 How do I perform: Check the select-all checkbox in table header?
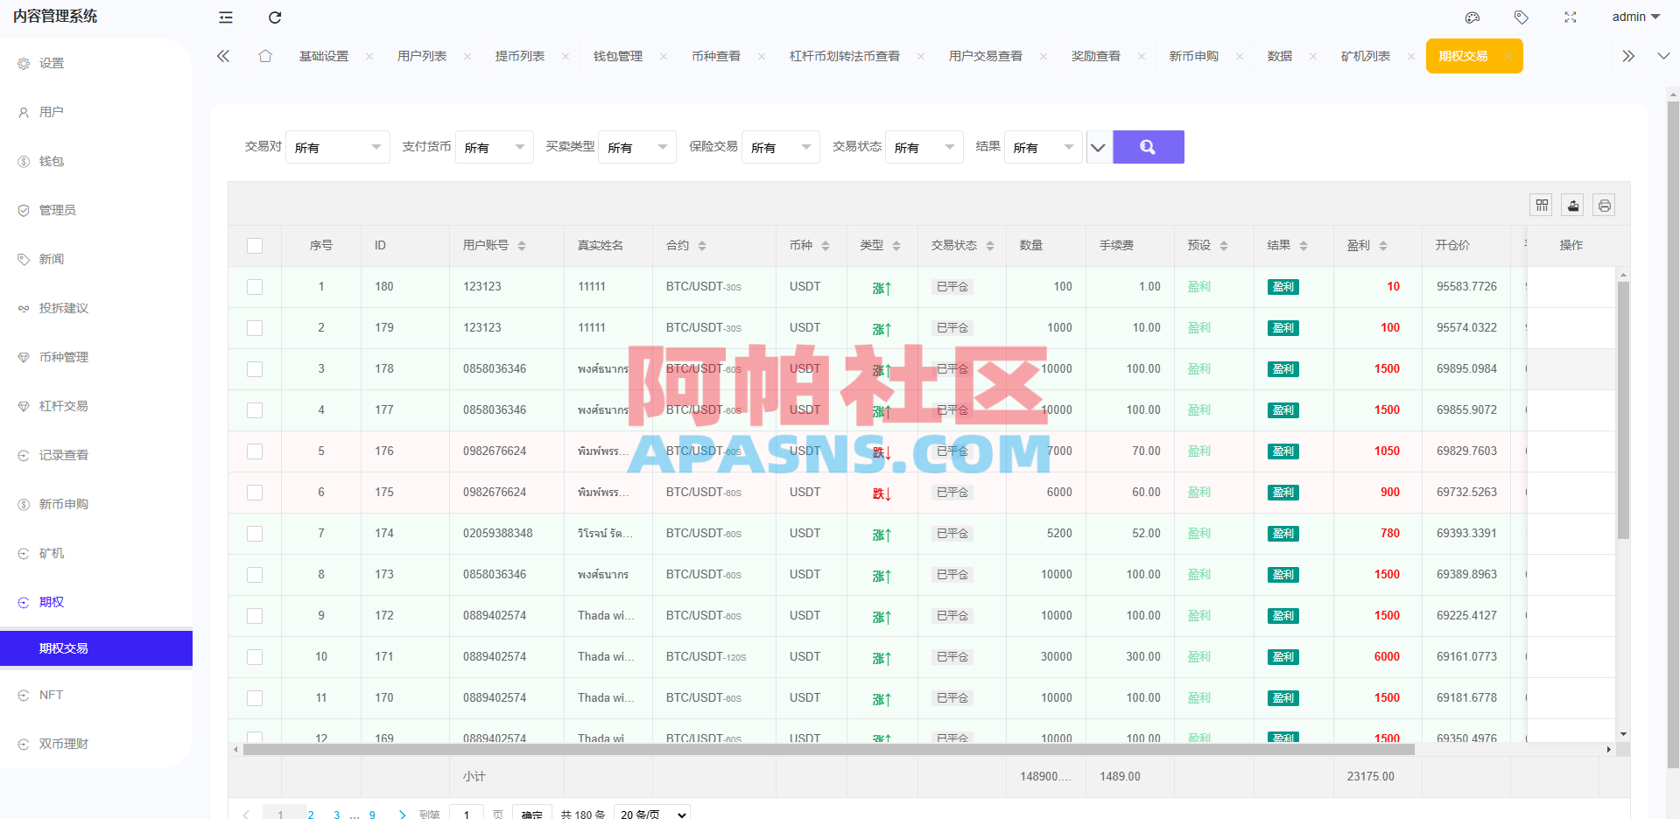click(x=254, y=246)
